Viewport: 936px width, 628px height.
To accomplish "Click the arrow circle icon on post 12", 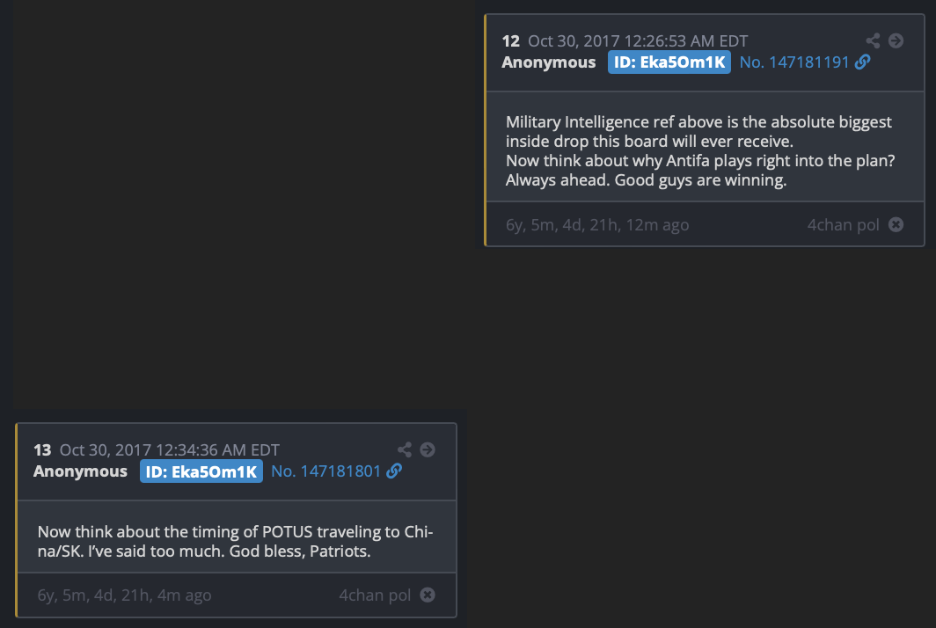I will coord(896,40).
